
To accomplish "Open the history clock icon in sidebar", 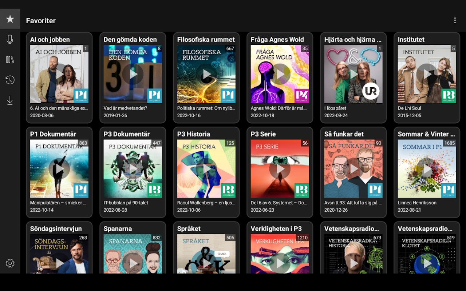I will point(10,80).
